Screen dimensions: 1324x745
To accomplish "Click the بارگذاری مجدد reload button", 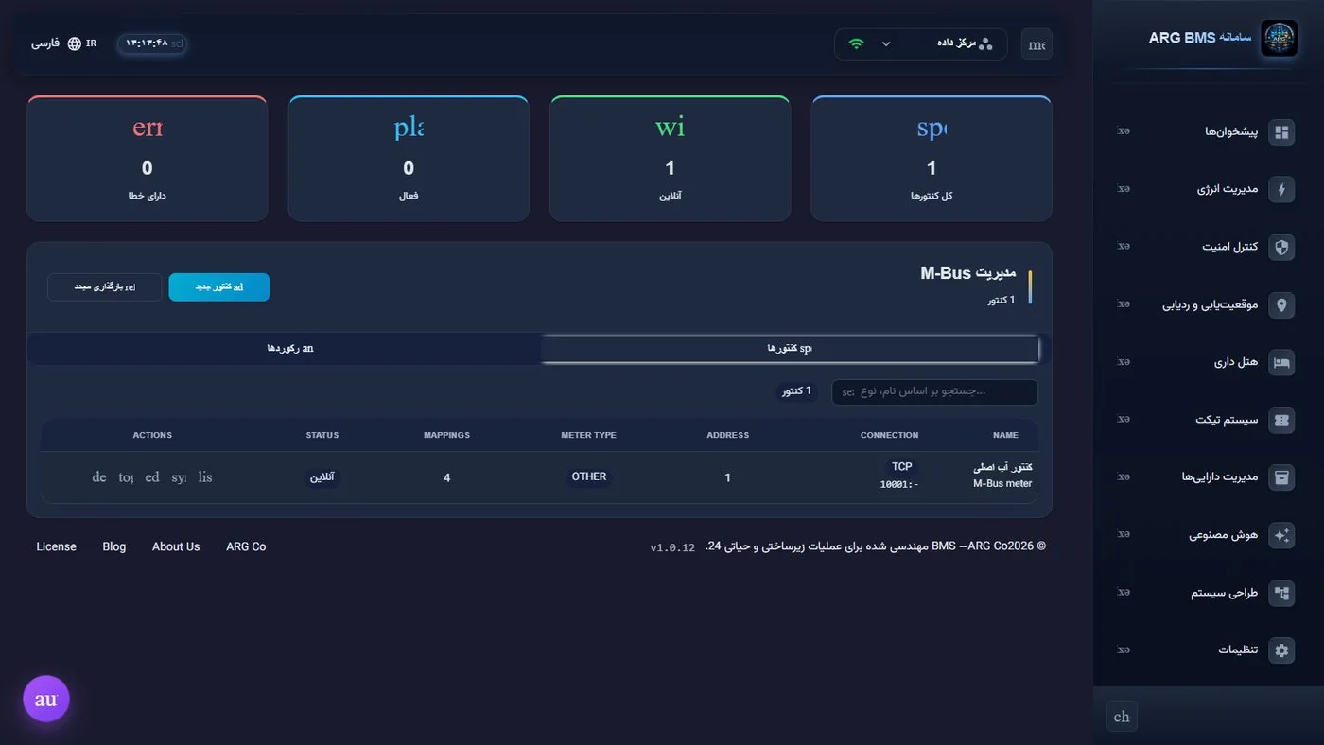I will point(105,287).
